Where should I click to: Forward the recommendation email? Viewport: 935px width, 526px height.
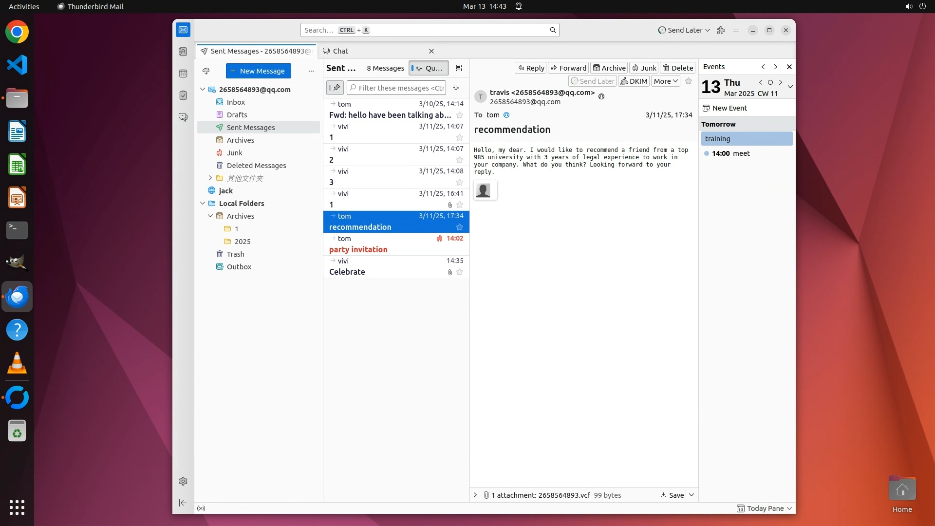click(568, 68)
